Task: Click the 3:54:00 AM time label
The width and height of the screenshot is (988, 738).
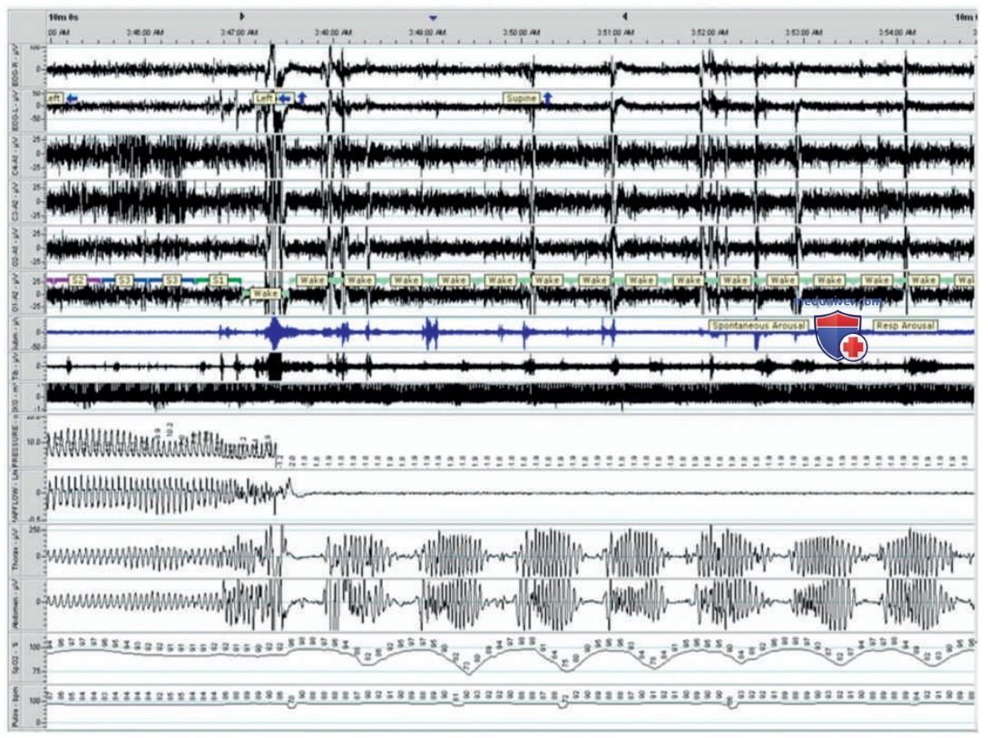Action: pos(897,32)
